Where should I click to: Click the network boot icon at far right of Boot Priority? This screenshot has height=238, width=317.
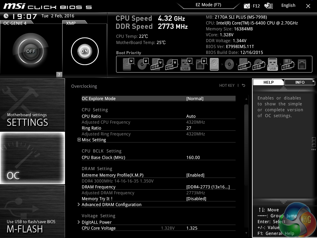(302, 64)
